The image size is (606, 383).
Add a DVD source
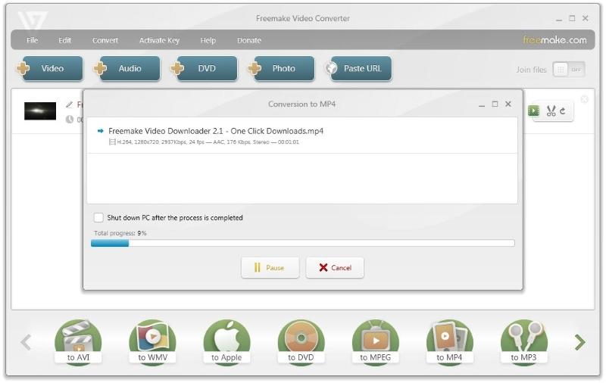(x=204, y=68)
